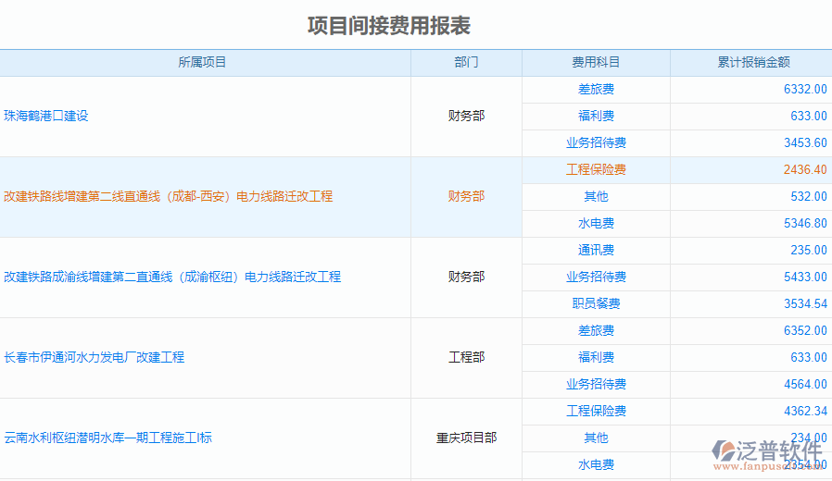Click the 所属项目 column header

(x=202, y=63)
